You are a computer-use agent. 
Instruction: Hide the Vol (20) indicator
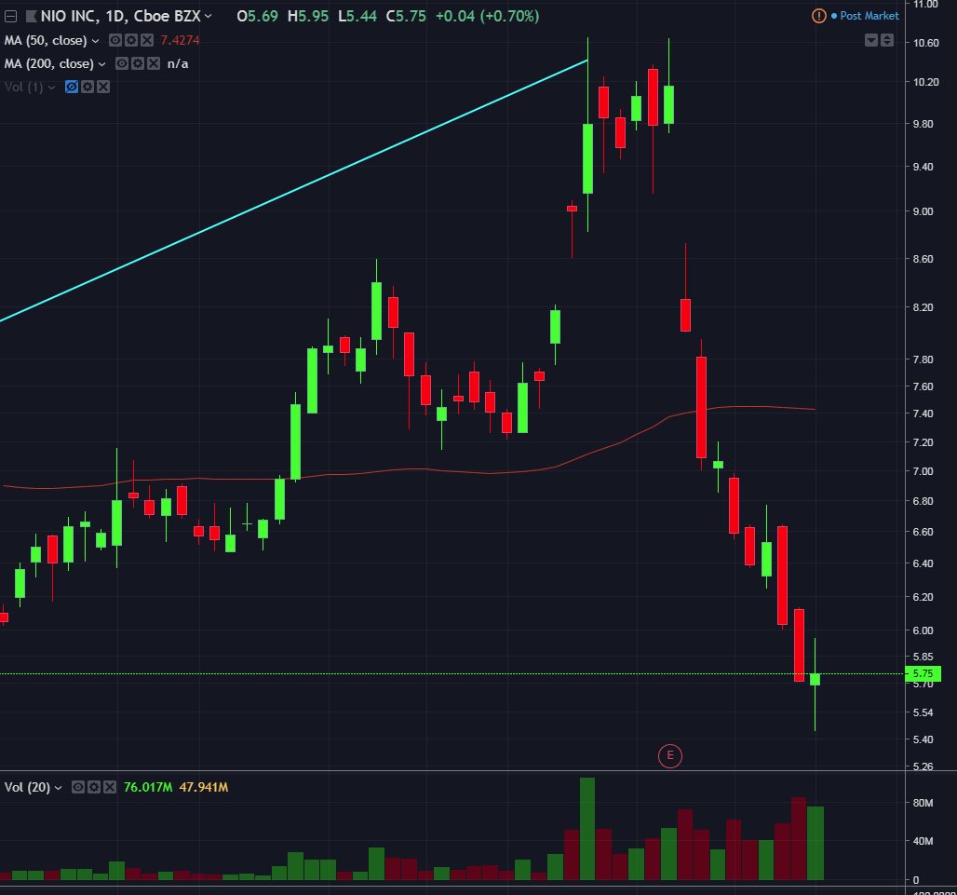pos(78,787)
